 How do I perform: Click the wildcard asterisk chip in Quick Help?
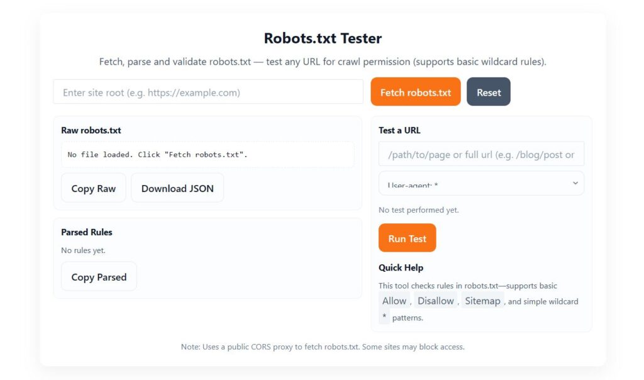[x=384, y=316]
